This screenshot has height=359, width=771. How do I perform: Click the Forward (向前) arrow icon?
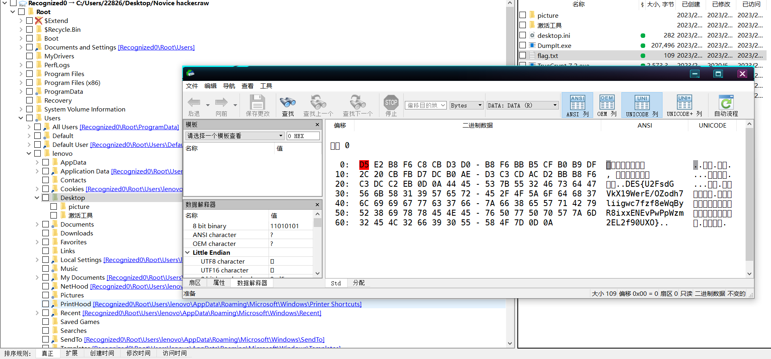coord(221,102)
